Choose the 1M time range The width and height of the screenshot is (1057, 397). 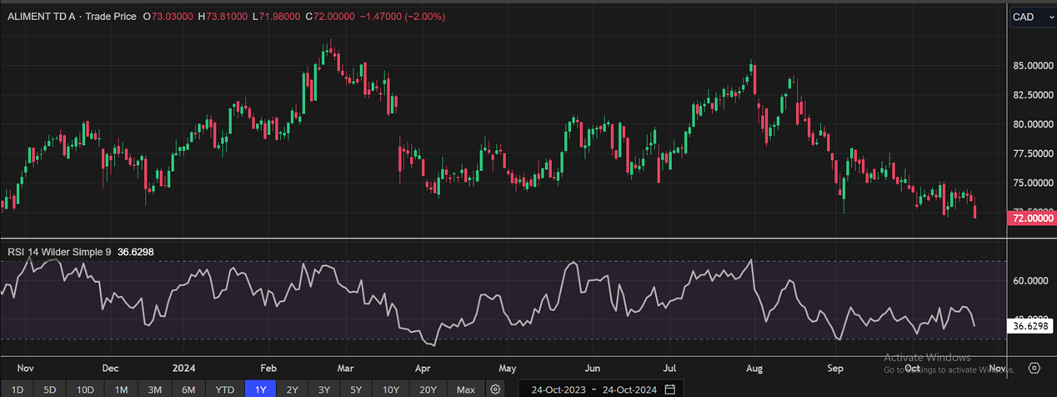pyautogui.click(x=121, y=389)
